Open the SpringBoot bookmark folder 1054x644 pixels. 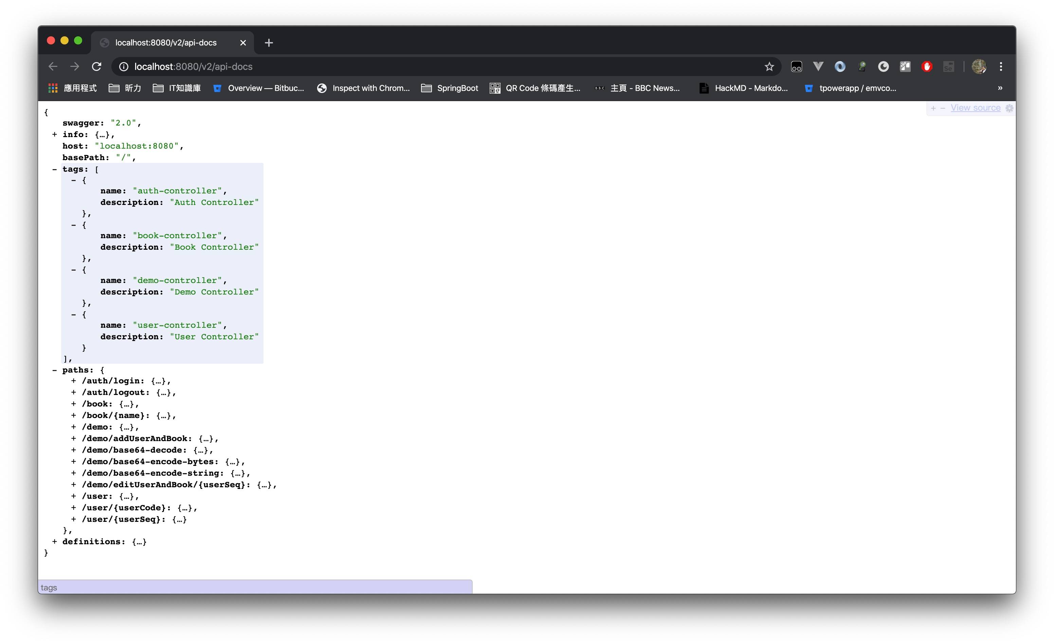point(450,88)
